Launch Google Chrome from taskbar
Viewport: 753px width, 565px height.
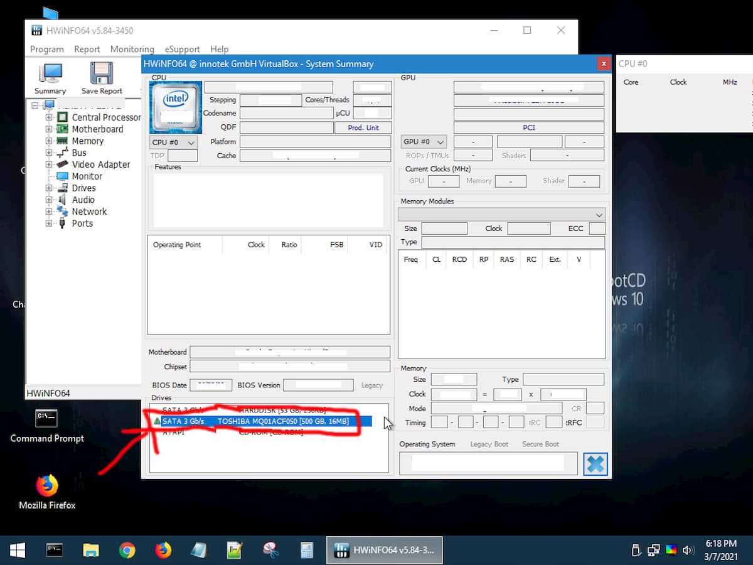point(127,551)
